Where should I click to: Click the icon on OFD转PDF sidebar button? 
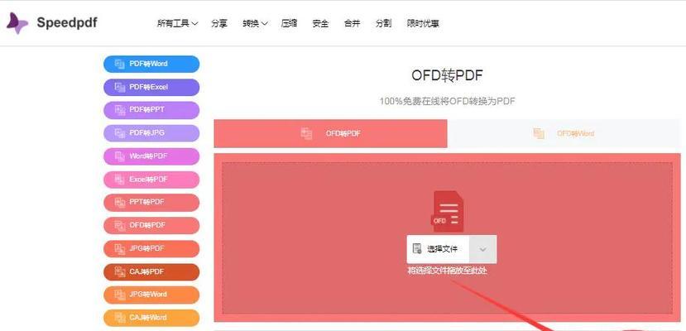coord(119,225)
